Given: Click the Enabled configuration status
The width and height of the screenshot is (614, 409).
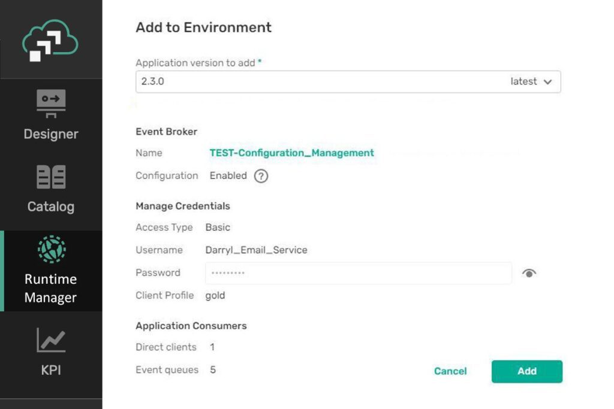Looking at the screenshot, I should 228,175.
